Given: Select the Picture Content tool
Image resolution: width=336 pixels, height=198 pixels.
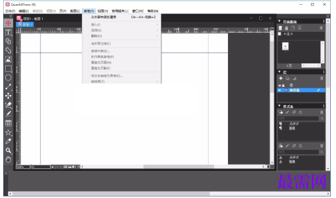Looking at the screenshot, I should click(x=8, y=59).
